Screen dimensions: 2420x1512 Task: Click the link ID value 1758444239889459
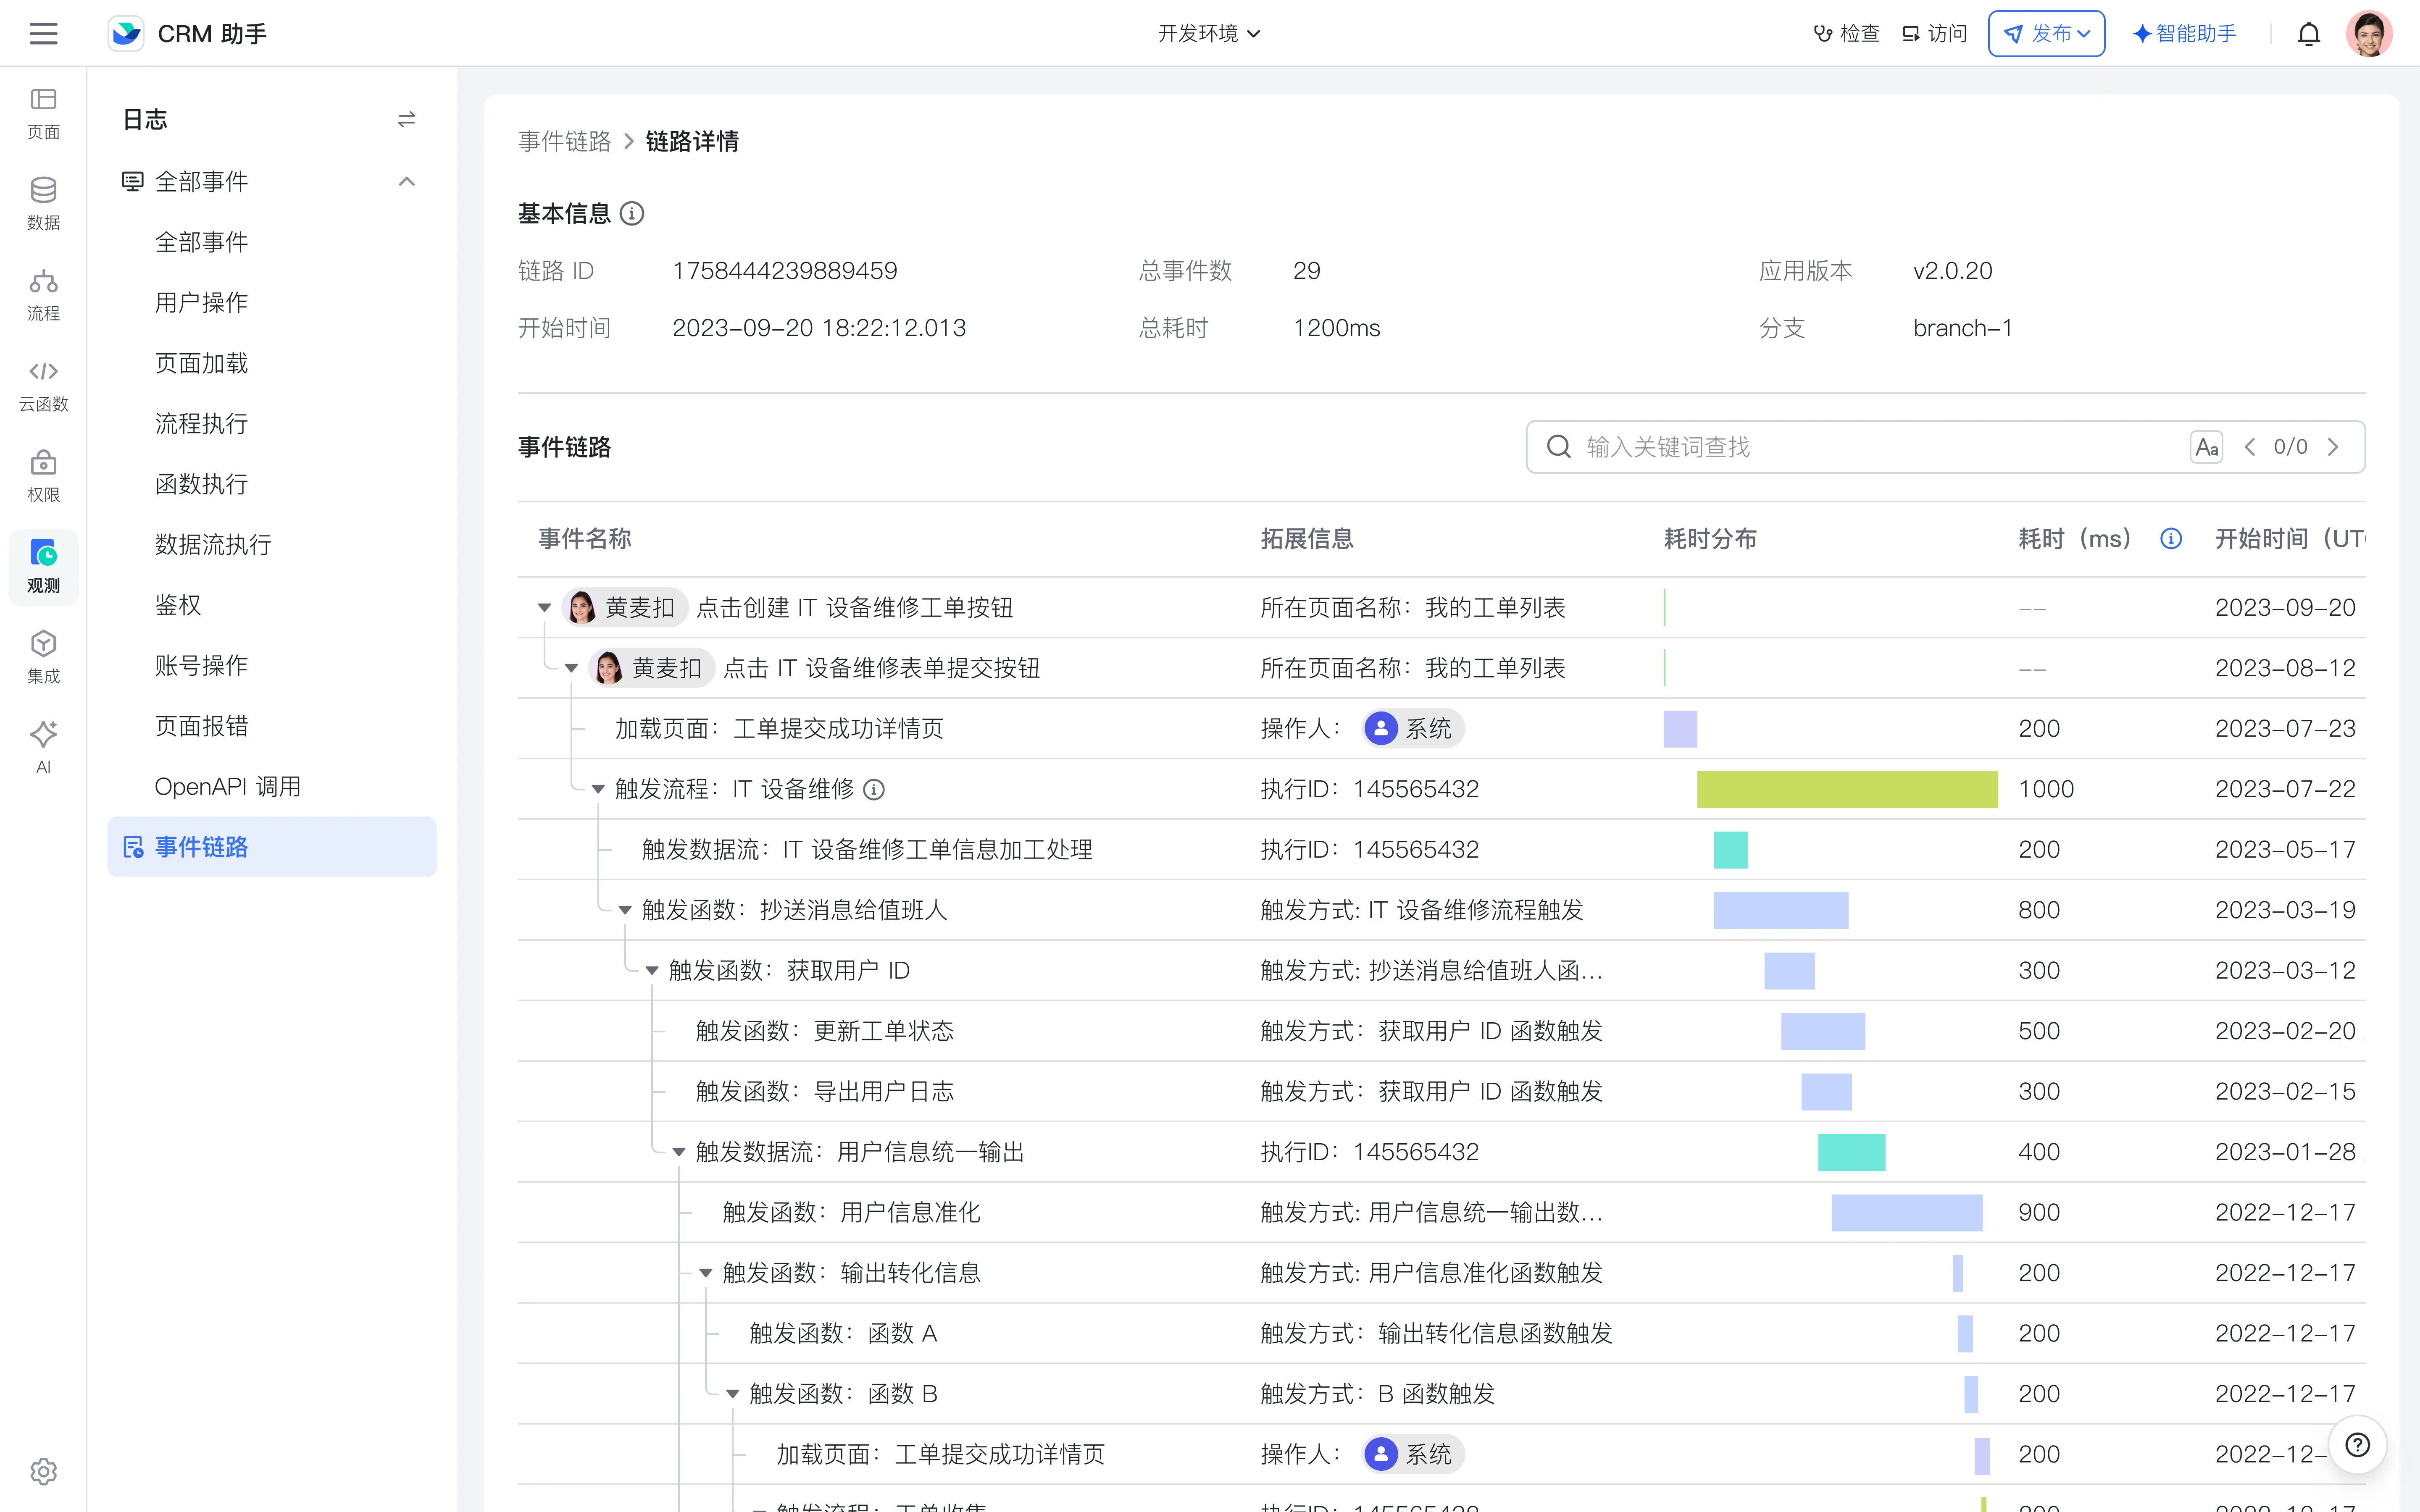point(785,271)
